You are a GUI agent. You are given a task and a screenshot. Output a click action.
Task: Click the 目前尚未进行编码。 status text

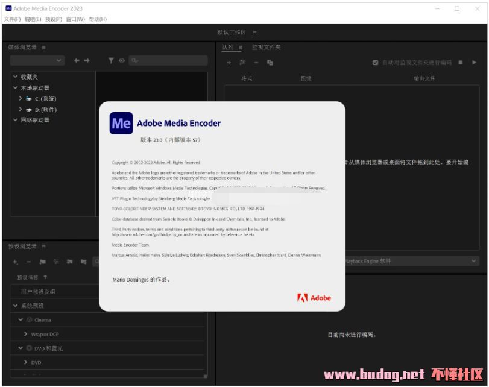tap(352, 335)
